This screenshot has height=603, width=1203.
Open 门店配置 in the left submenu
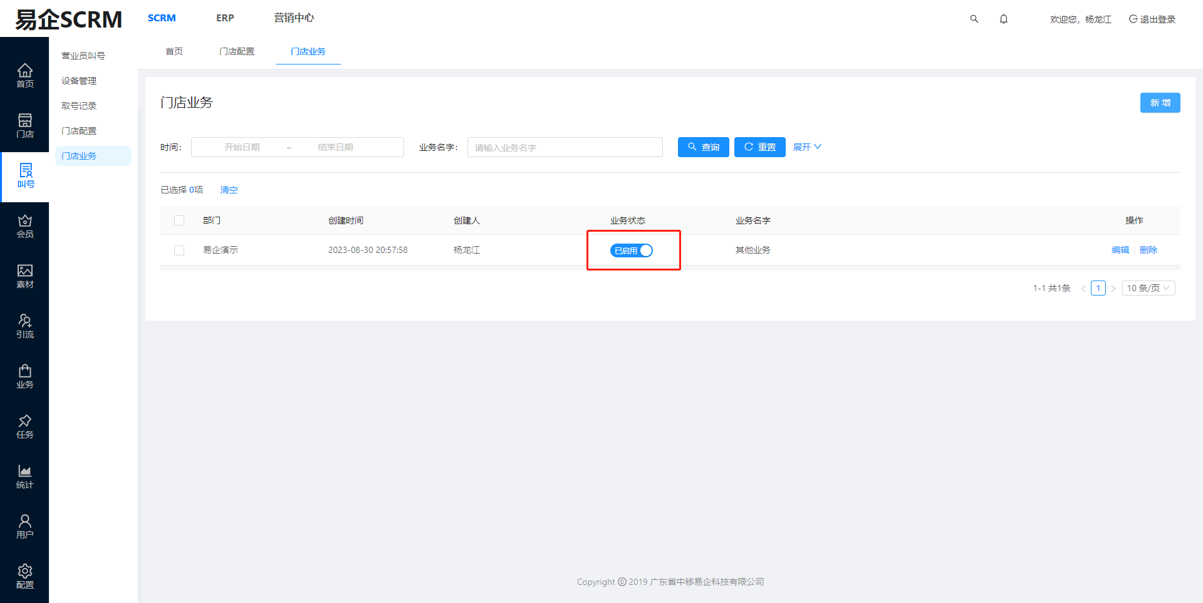click(x=79, y=131)
